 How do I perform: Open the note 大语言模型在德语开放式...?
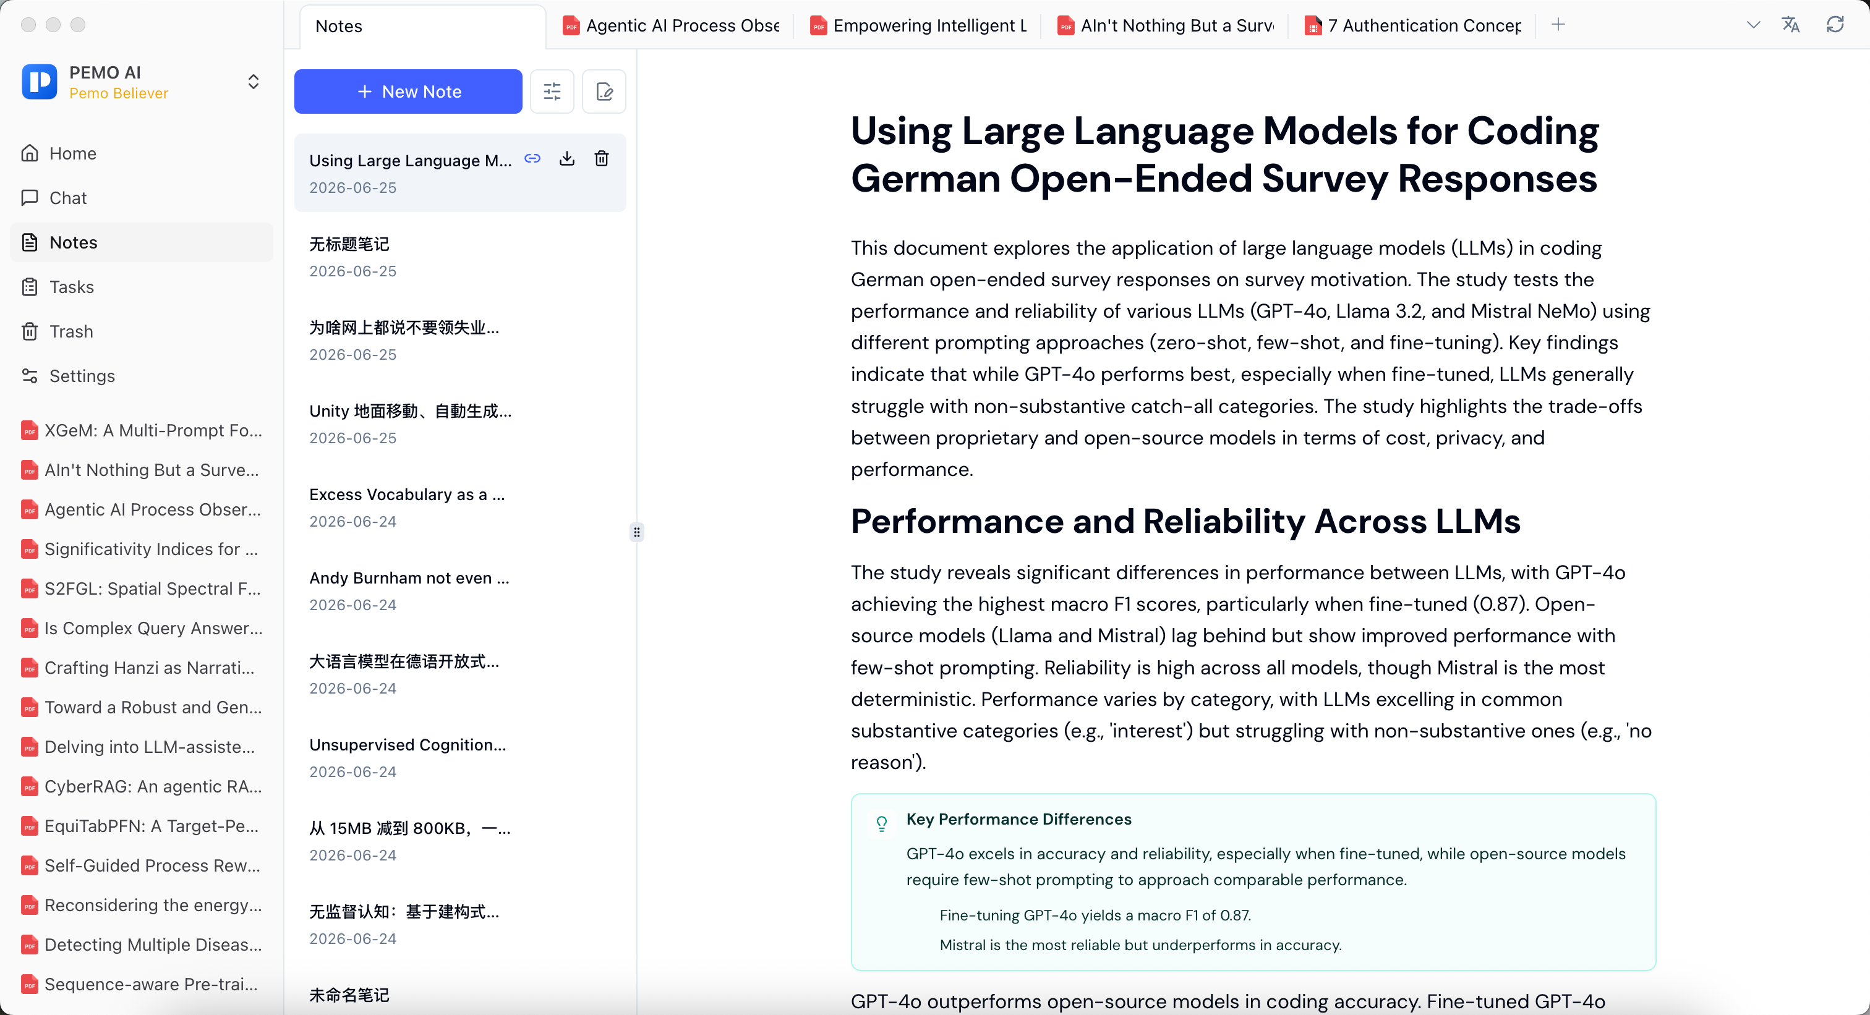click(460, 674)
